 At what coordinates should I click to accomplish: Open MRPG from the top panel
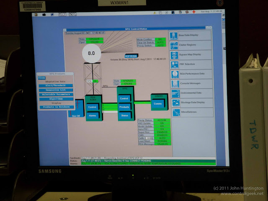click(72, 14)
